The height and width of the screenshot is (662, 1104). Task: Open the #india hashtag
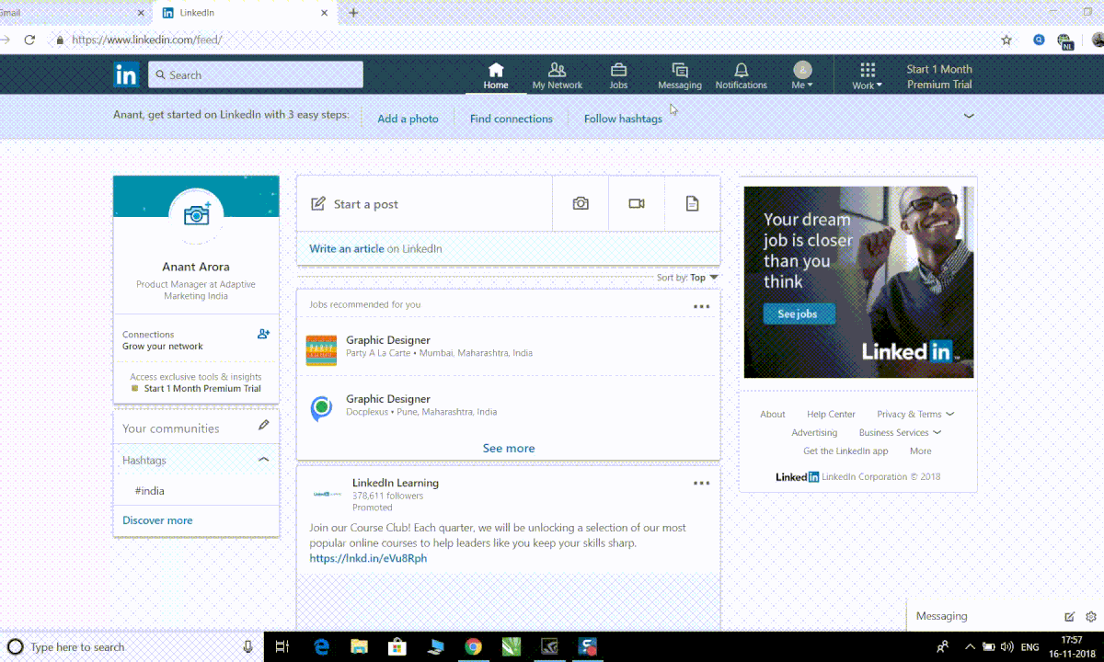point(150,491)
